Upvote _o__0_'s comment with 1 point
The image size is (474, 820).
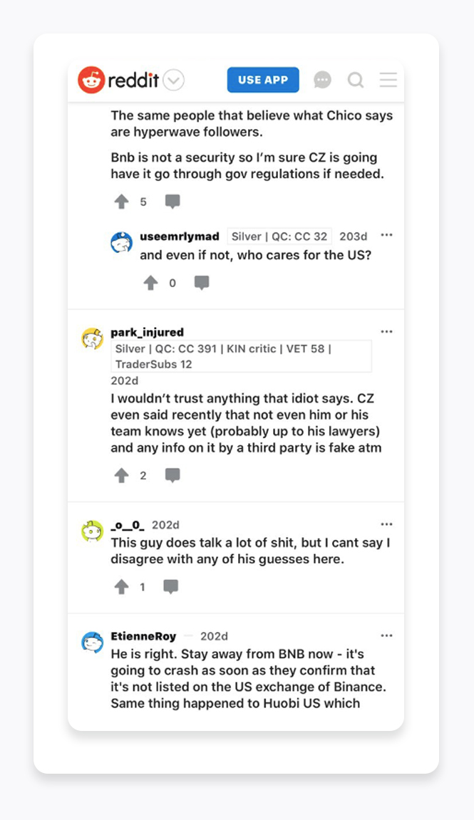(x=121, y=587)
